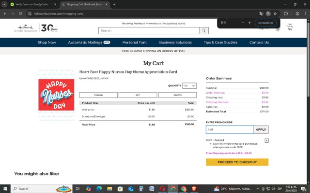
Task: Switch to Verify Codes SimplyCodes tab
Action: tap(31, 4)
